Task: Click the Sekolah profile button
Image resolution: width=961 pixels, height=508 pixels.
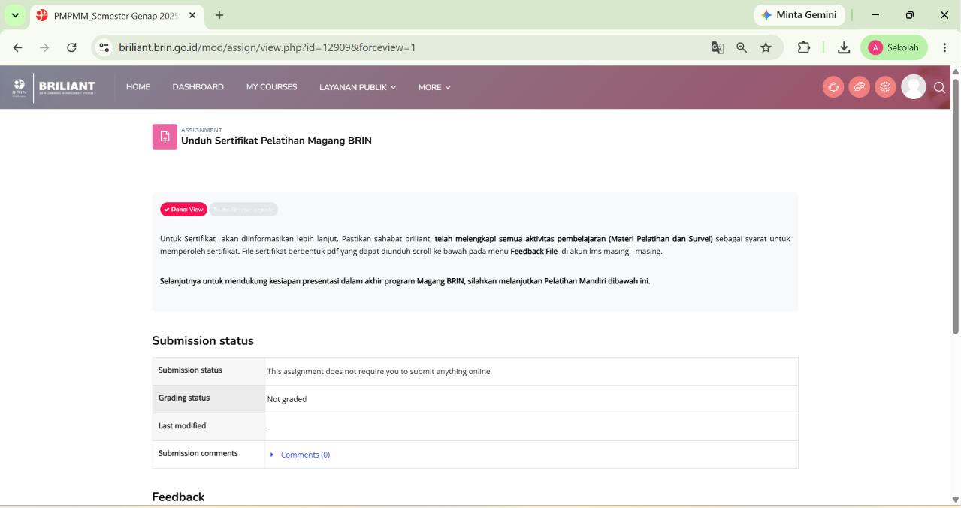Action: click(x=894, y=47)
